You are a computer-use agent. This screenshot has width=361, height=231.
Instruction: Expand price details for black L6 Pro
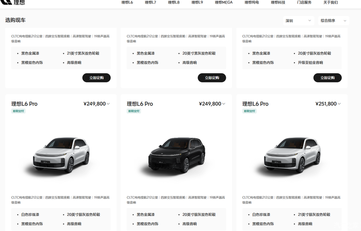pyautogui.click(x=223, y=104)
